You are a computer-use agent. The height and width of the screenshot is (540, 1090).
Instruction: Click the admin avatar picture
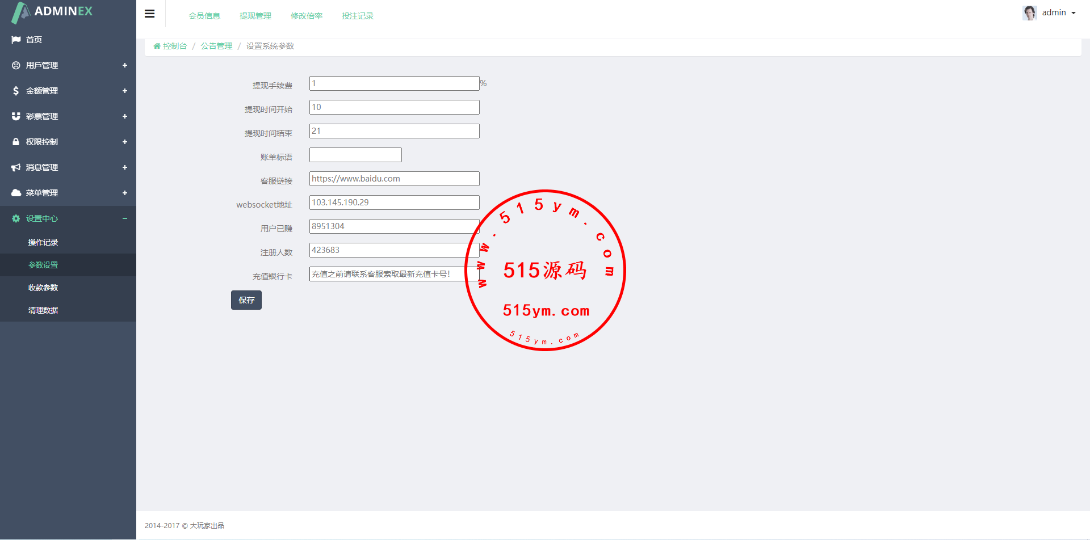point(1029,12)
